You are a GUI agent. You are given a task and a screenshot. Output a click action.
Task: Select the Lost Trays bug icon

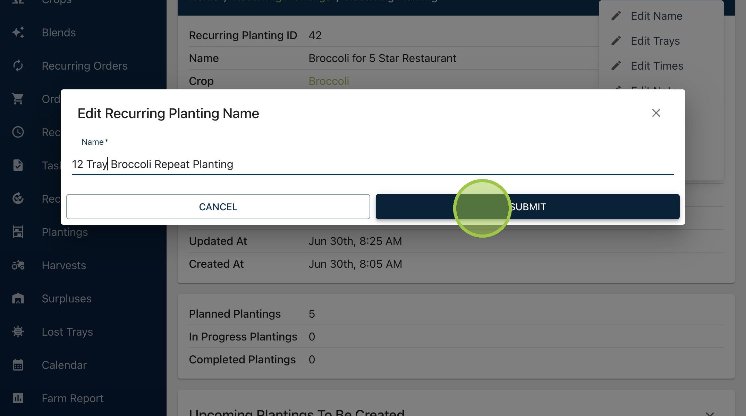[18, 332]
